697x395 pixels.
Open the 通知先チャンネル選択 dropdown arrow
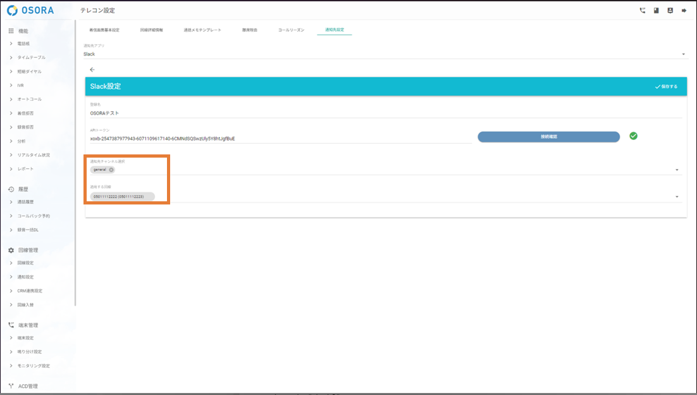pyautogui.click(x=677, y=170)
